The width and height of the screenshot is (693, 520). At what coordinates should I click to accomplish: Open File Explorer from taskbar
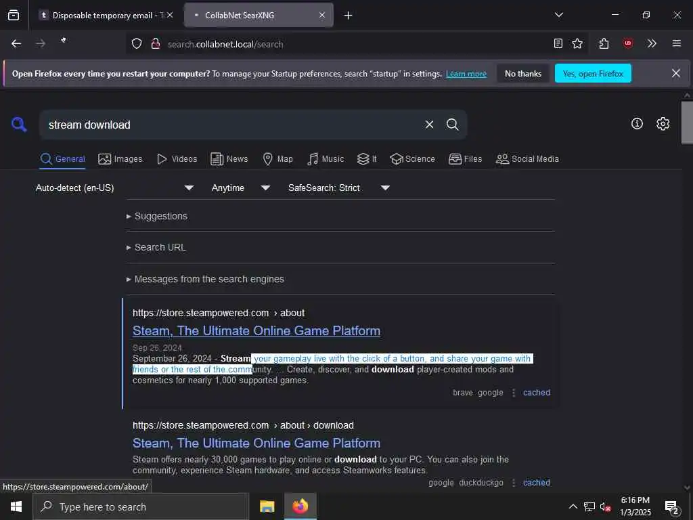click(x=267, y=506)
